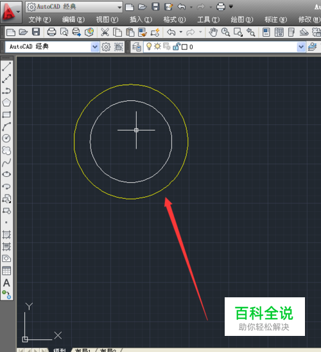Toggle layer 0 lock padlock icon
The image size is (321, 352).
click(x=177, y=46)
